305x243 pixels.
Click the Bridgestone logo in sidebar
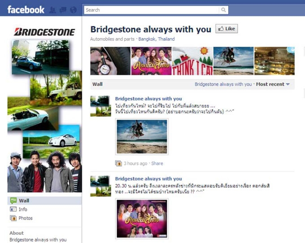tap(44, 31)
